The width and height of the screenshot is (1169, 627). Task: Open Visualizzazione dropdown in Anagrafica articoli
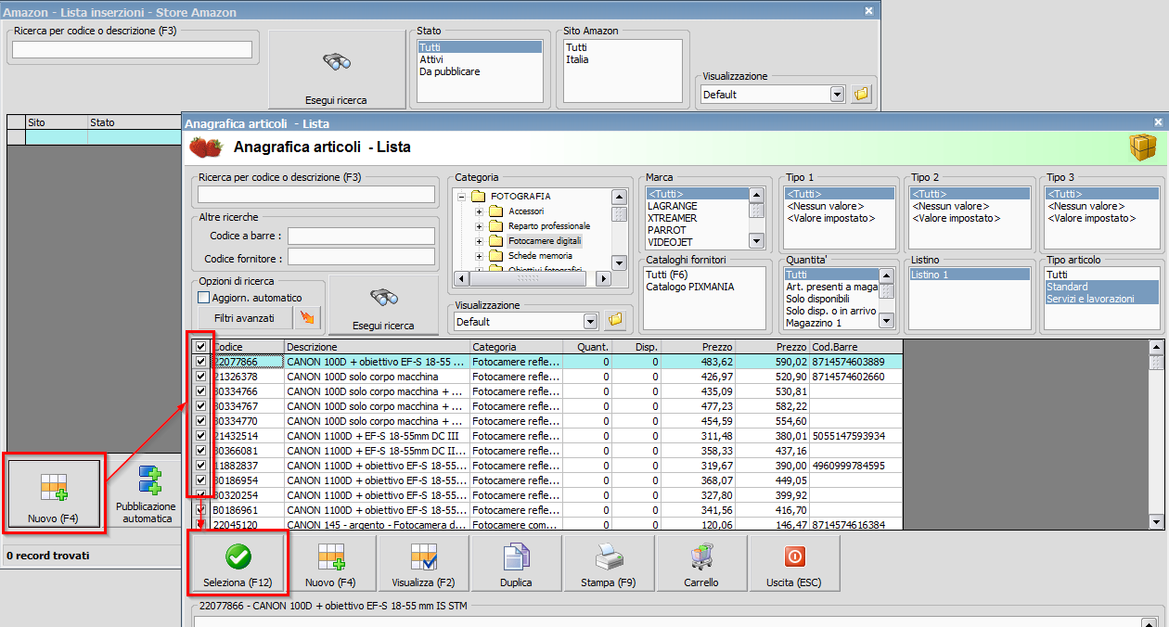(590, 321)
